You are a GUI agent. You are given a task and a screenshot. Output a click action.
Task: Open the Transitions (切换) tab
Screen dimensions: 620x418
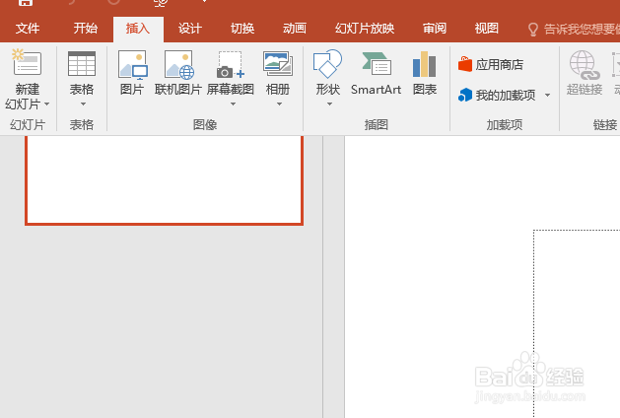(x=242, y=29)
